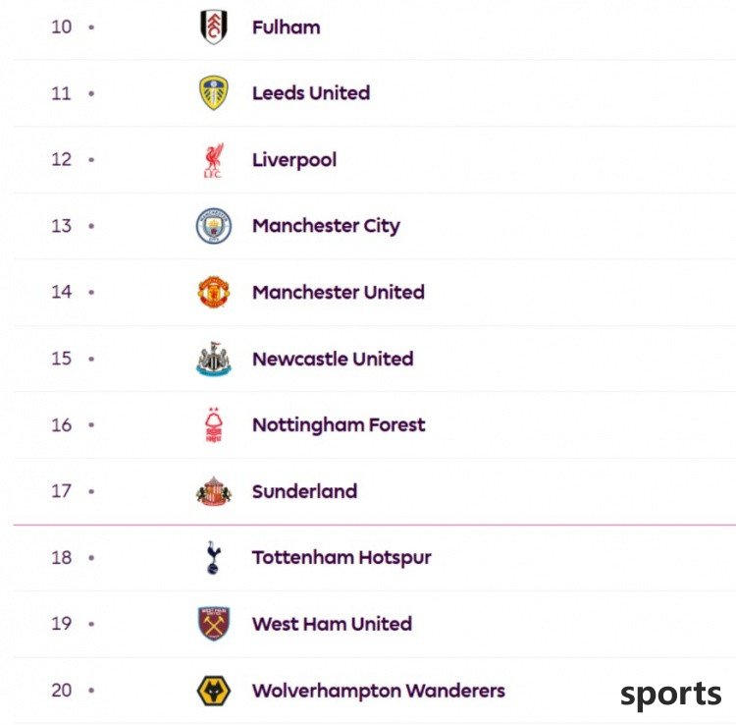Click position number 18 in table
Image resolution: width=736 pixels, height=725 pixels.
[x=62, y=558]
